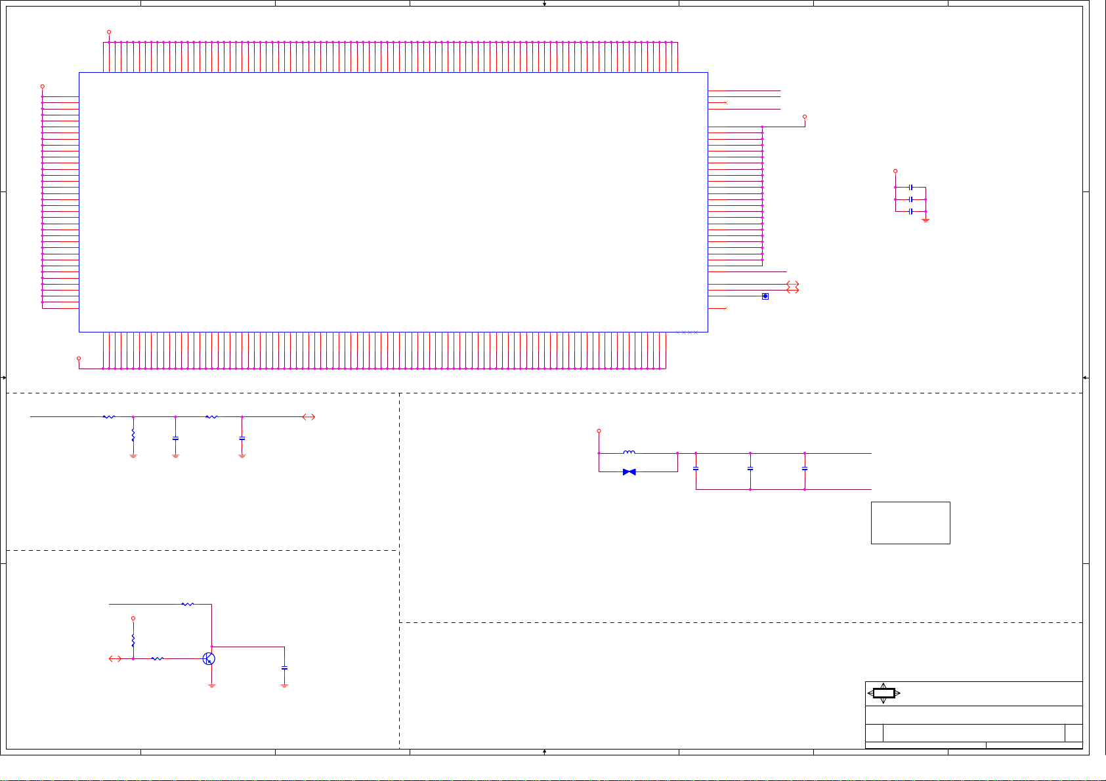Select the top capacitor in the stacked decoupling trio
Viewport: 1106px width, 781px height.
pos(910,187)
